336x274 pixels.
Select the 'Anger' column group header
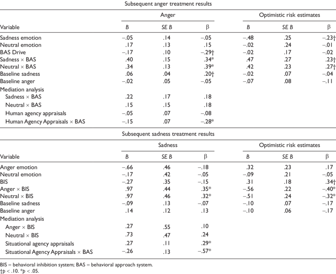168,15
